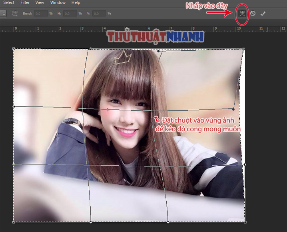Screen dimensions: 287x232
Task: Commit the warp transform with the checkmark
Action: [263, 14]
